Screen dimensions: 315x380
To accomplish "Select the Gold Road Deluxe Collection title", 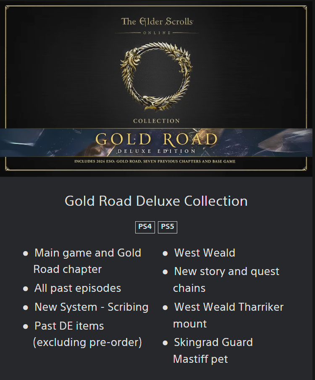I will pos(156,201).
